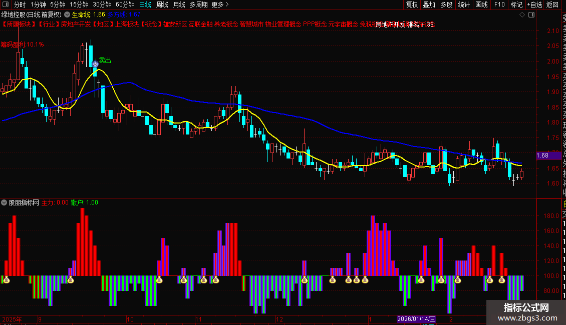Activate the 画线 drawing tool
The image size is (566, 325).
pyautogui.click(x=481, y=4)
